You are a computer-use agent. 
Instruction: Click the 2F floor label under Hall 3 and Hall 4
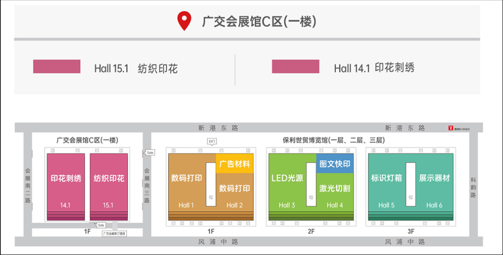click(x=311, y=231)
